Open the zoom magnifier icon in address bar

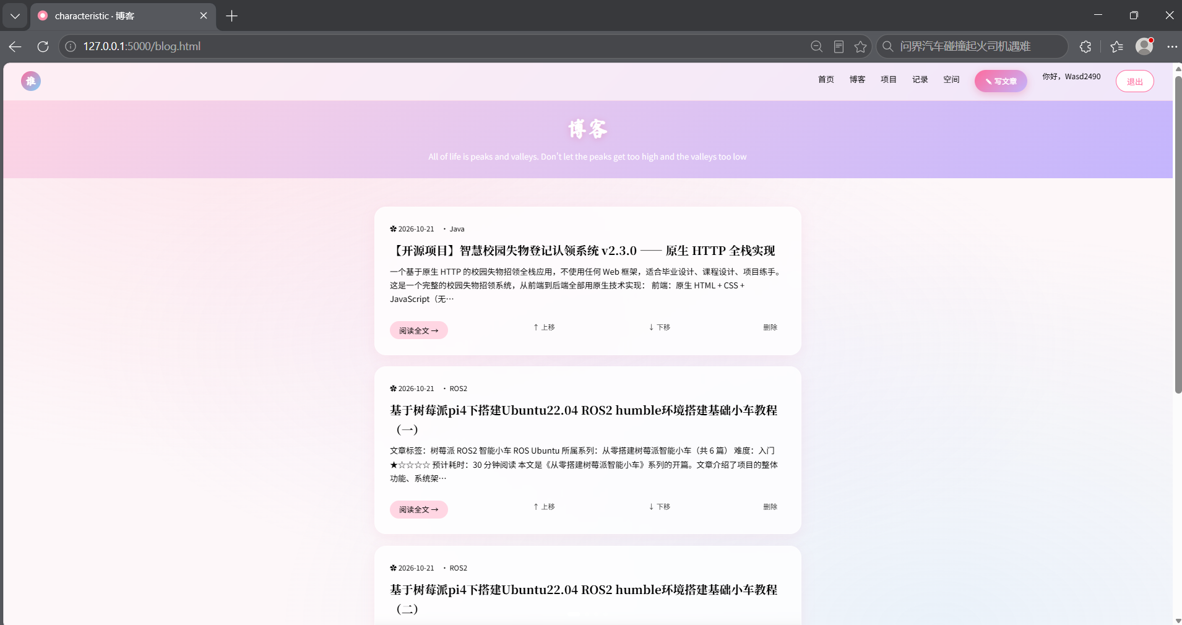coord(816,46)
